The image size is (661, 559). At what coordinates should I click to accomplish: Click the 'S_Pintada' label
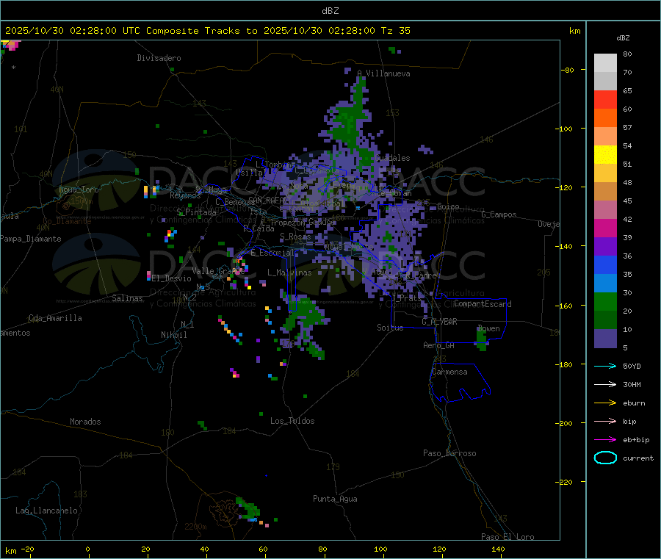[x=196, y=212]
